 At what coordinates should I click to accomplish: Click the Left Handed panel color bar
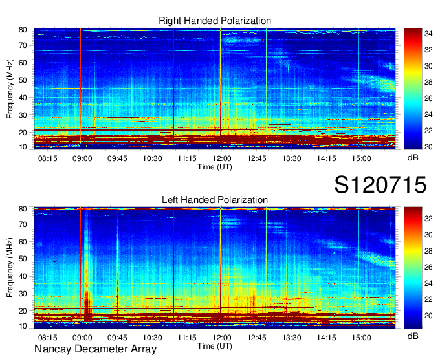pos(413,268)
